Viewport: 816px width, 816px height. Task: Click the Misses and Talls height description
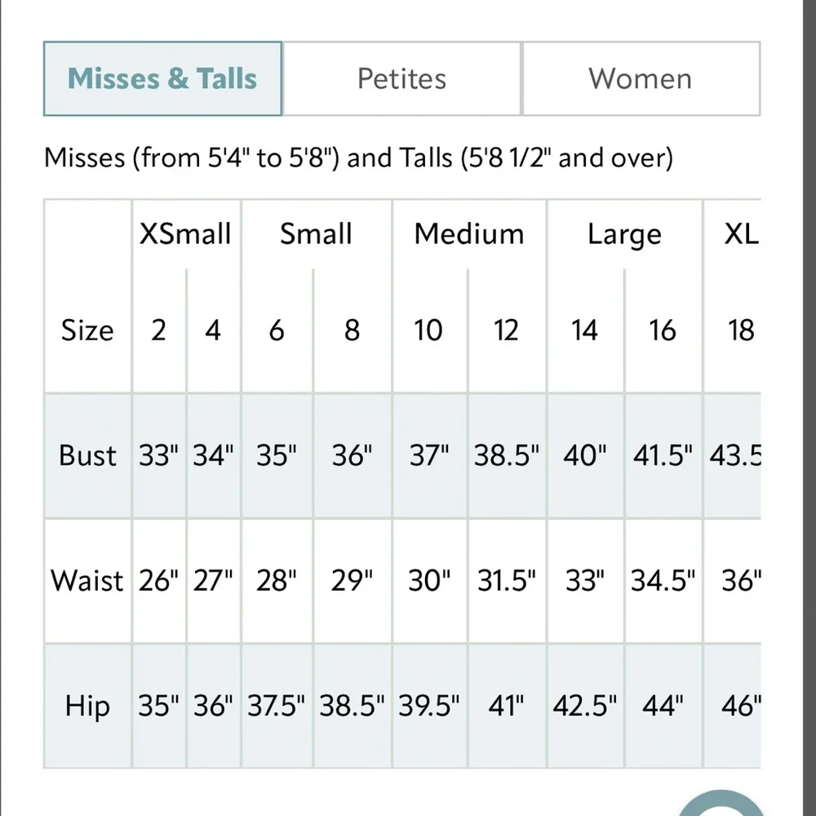[358, 157]
